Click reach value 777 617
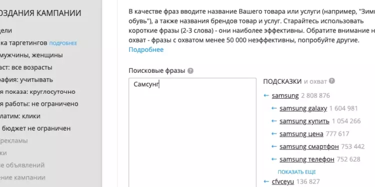This screenshot has height=187, width=375. (337, 134)
